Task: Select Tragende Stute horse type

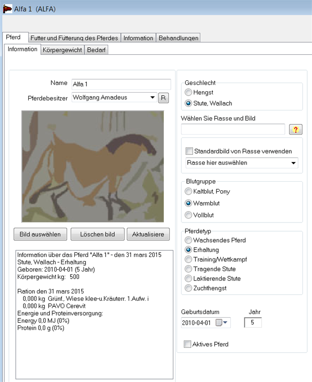Action: (188, 269)
